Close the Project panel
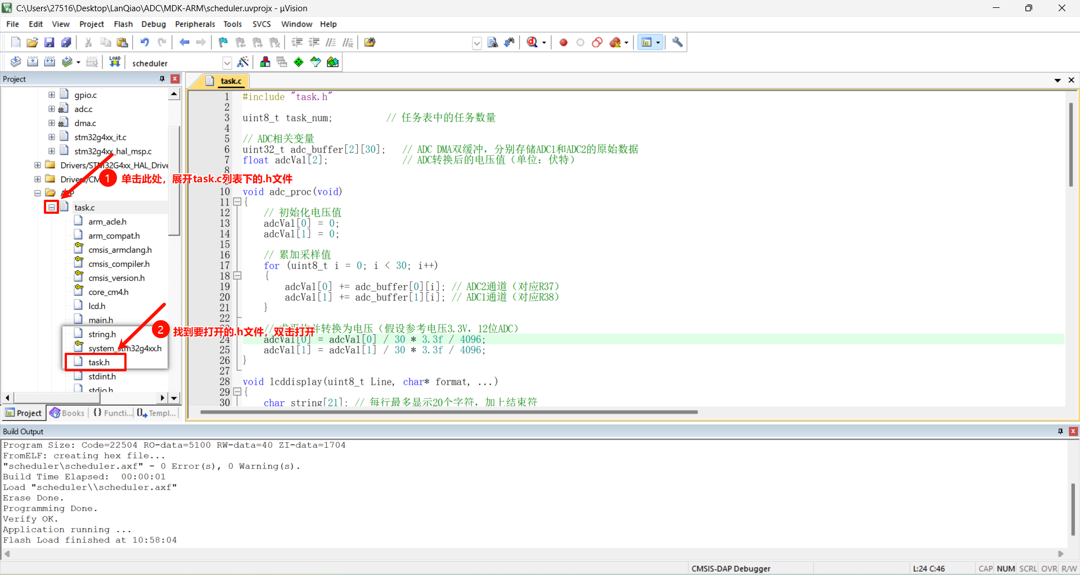 (175, 79)
